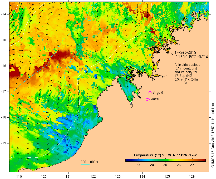Click the latitude label -19
Viewport: 216px width, 179px height.
(x=3, y=143)
